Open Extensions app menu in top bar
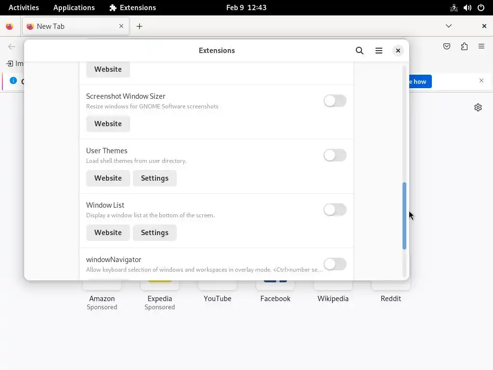Image resolution: width=493 pixels, height=370 pixels. (132, 8)
